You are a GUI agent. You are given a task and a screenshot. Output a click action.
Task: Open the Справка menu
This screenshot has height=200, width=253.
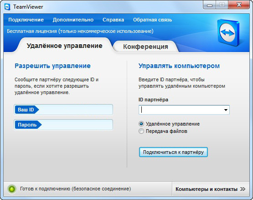click(x=113, y=20)
